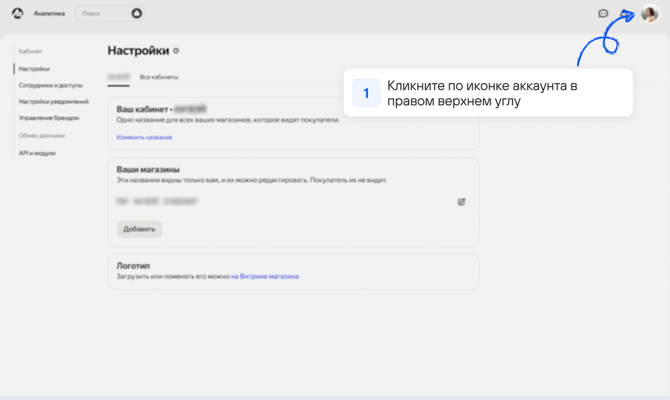Select Настройки in the sidebar
This screenshot has height=400, width=670.
click(34, 69)
